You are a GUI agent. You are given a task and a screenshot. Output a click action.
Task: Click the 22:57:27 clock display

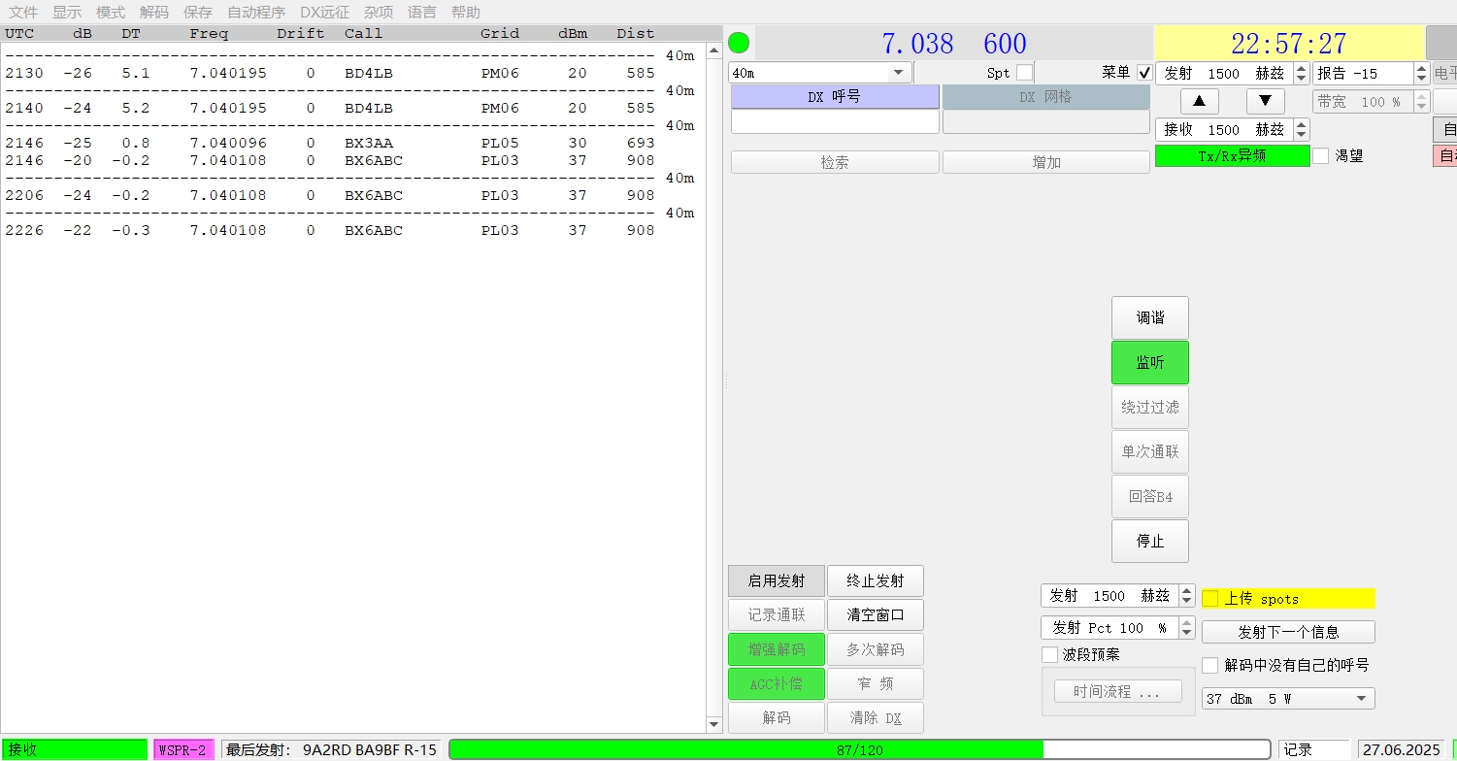(1288, 44)
